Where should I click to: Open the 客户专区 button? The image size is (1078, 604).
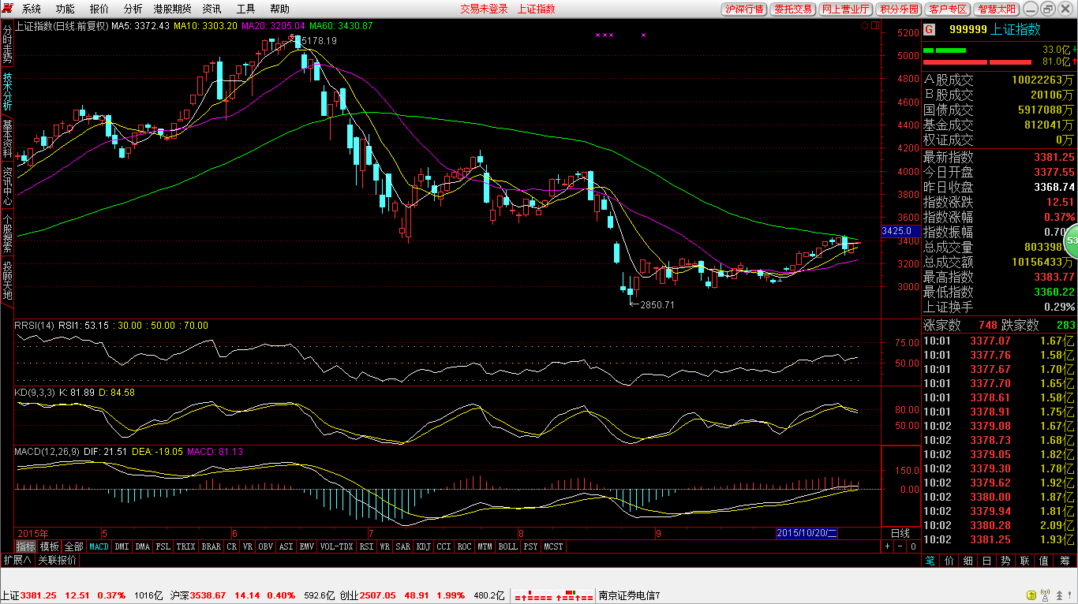point(948,9)
